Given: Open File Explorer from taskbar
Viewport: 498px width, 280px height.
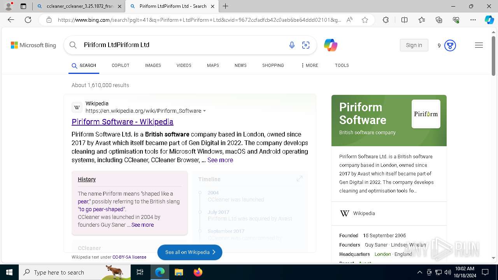Looking at the screenshot, I should click(x=179, y=272).
